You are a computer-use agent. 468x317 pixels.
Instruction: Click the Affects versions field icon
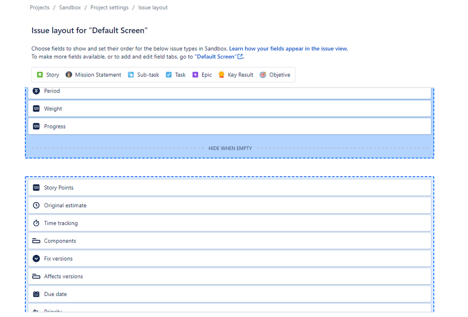(36, 276)
